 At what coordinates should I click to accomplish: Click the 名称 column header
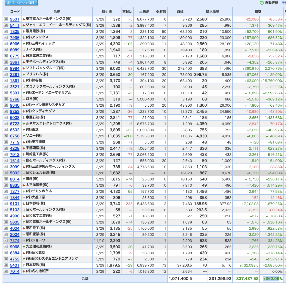[57, 12]
